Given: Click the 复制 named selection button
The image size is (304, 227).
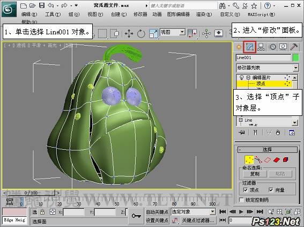Looking at the screenshot, I should pos(255,174).
